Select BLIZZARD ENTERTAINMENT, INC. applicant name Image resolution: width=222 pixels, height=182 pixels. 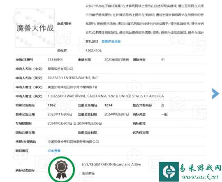pos(73,78)
